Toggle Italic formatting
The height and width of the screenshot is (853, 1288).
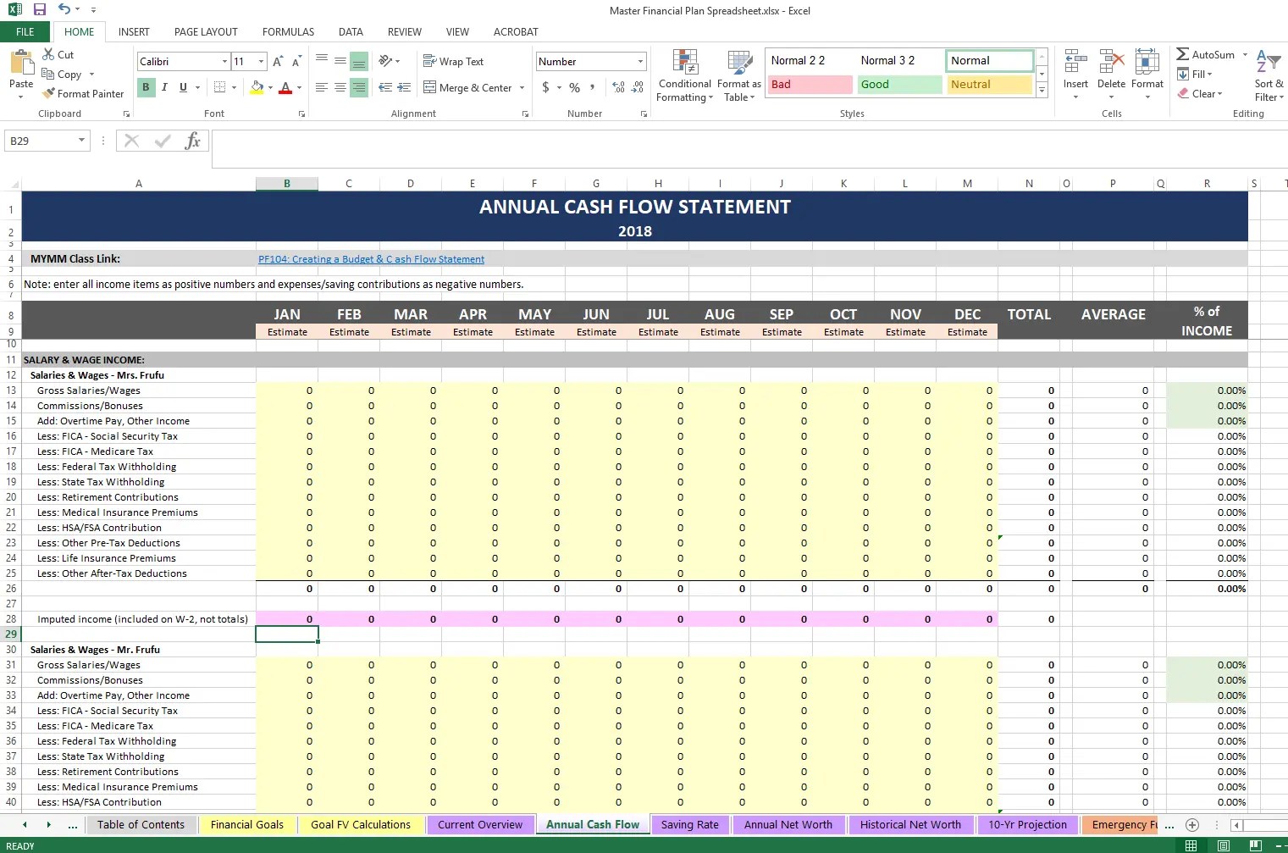click(x=164, y=87)
